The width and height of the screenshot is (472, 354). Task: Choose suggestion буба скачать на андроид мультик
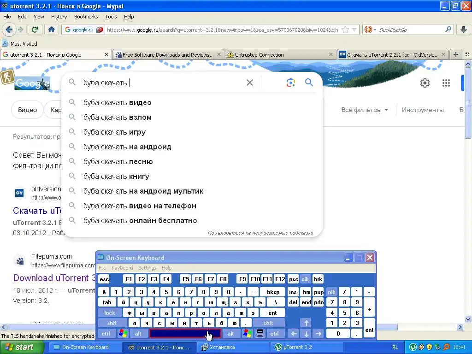[x=192, y=191]
